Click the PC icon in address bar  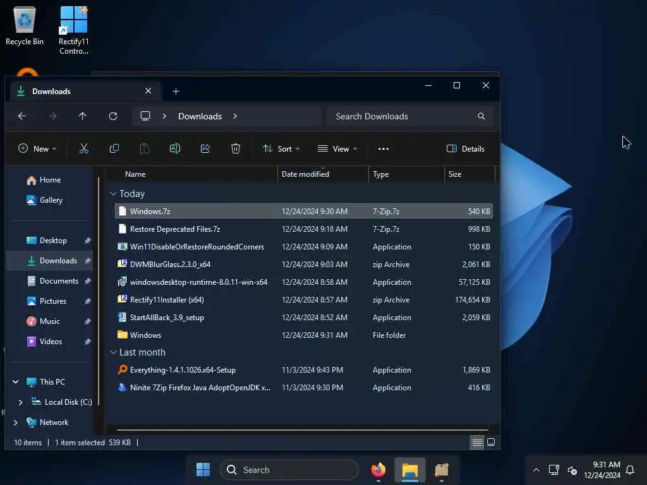[145, 116]
